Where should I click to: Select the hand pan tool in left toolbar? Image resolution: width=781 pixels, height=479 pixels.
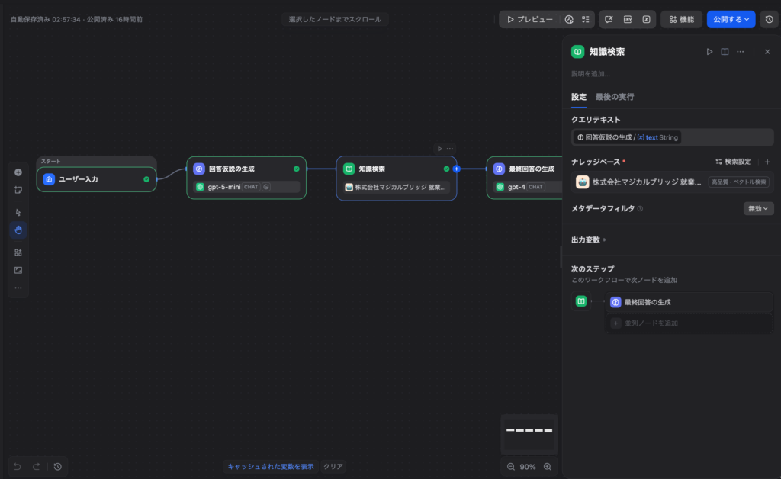18,230
